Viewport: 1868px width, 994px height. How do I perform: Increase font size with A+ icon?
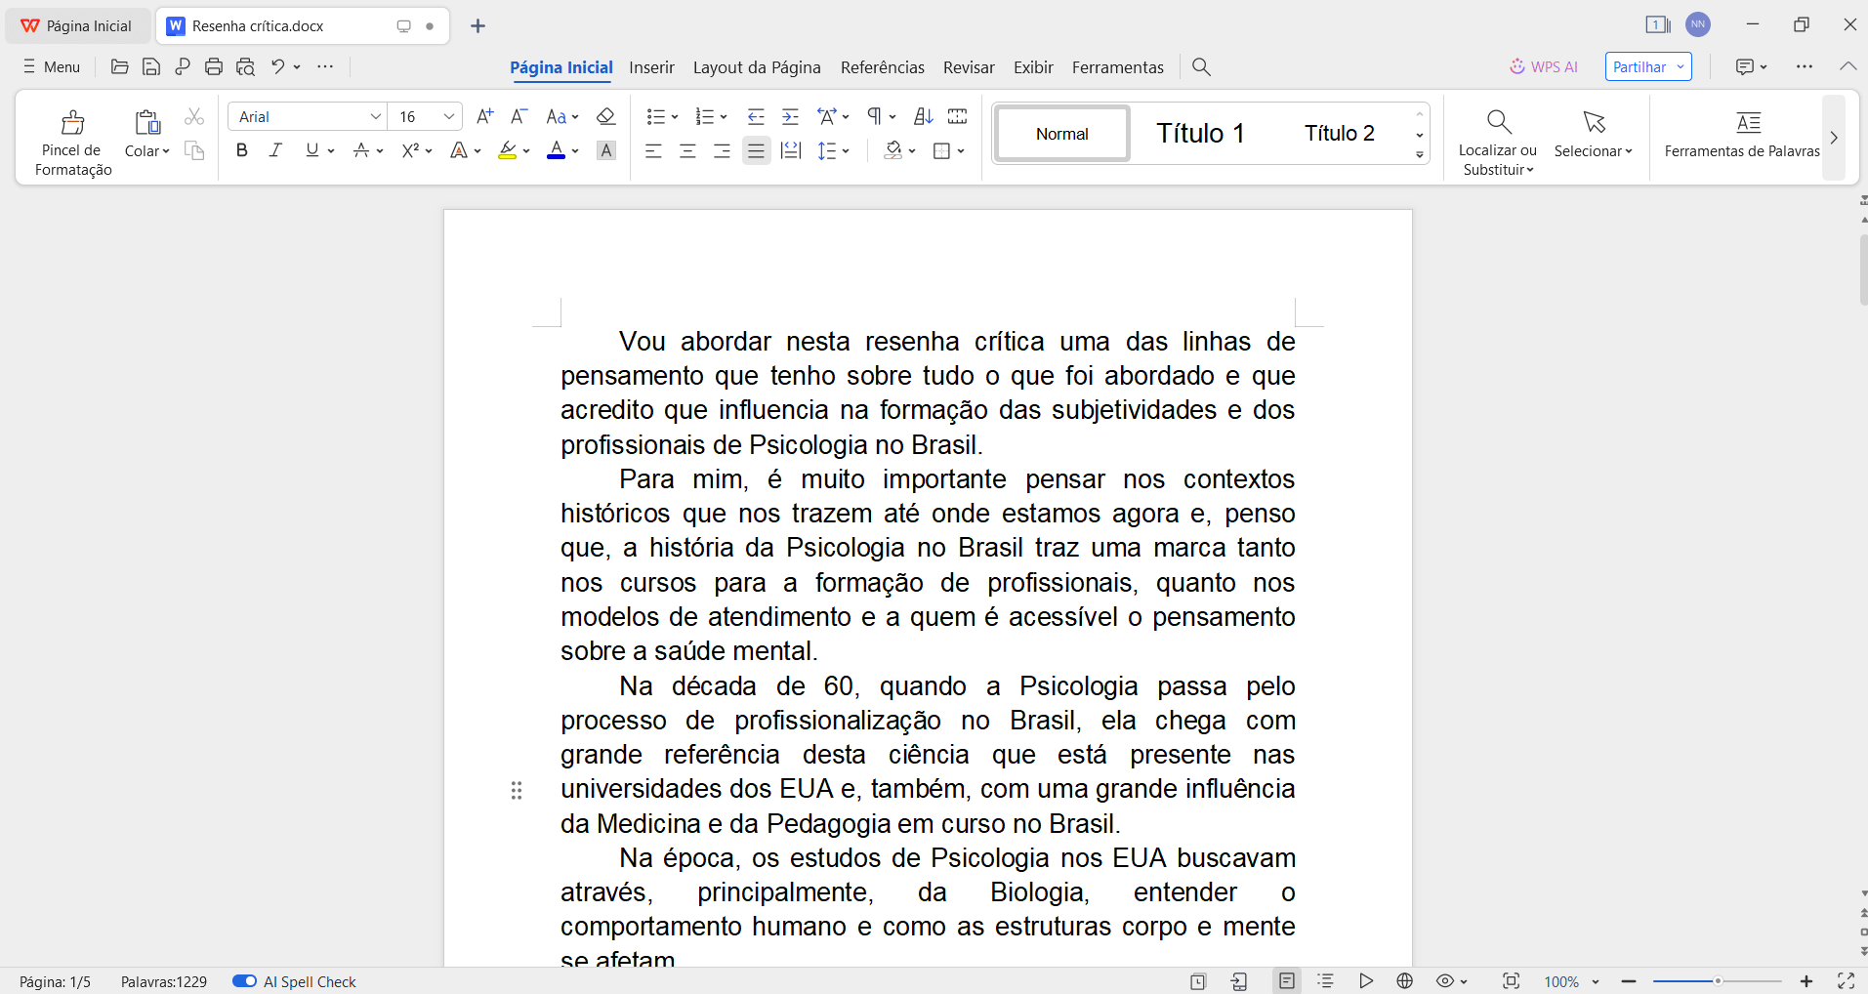click(484, 117)
